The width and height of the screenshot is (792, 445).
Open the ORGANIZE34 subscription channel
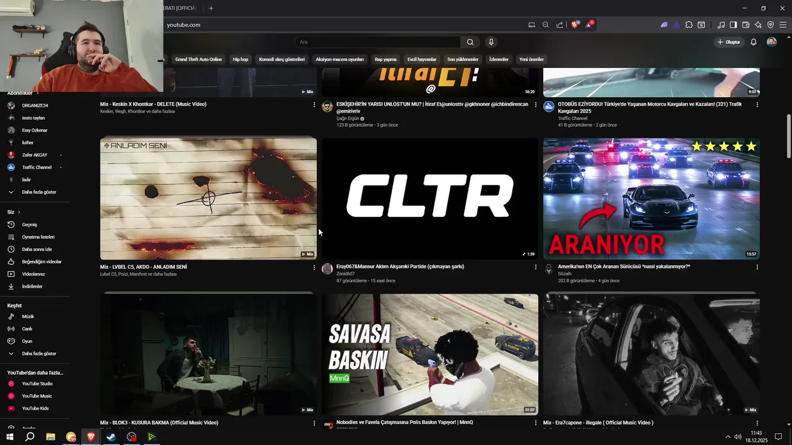click(x=35, y=106)
